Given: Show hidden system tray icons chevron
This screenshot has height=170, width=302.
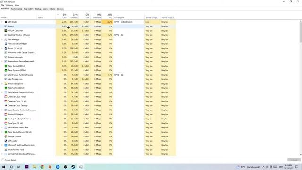Looking at the screenshot, I should tap(263, 167).
